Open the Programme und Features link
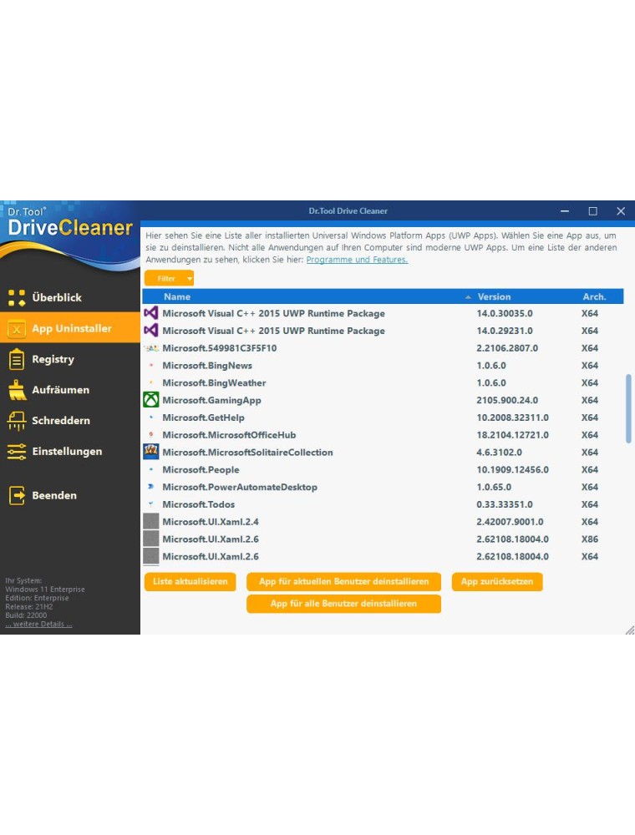Viewport: 635px width, 835px height. point(357,260)
